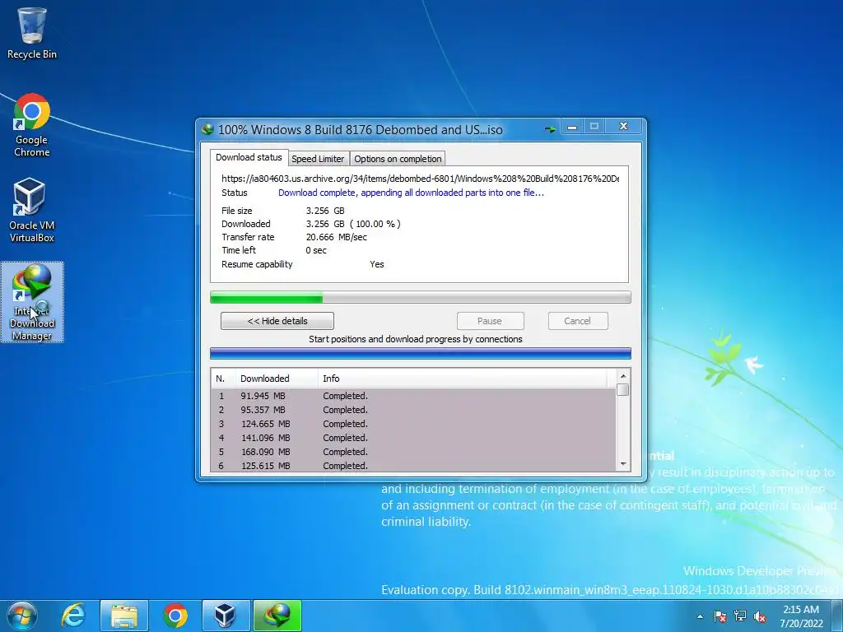Open the Recycle Bin desktop icon
The image size is (843, 632).
point(32,33)
